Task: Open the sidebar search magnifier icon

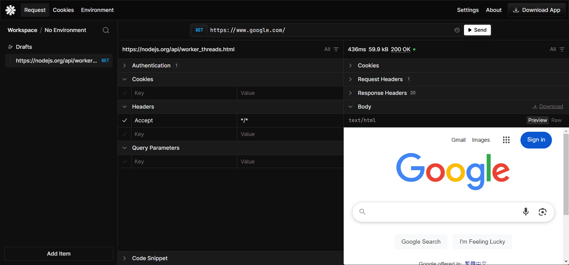Action: tap(106, 30)
